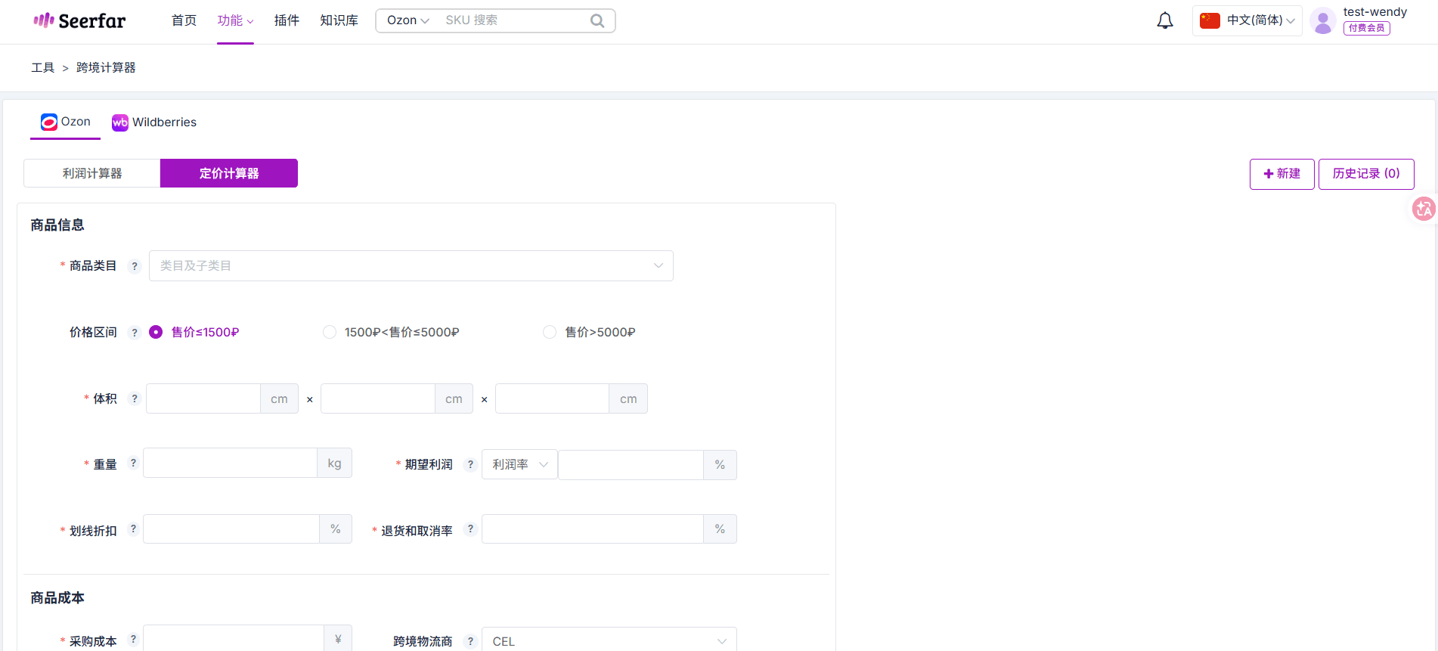Click the help icon beside 期望利润
1438x651 pixels.
pos(470,464)
